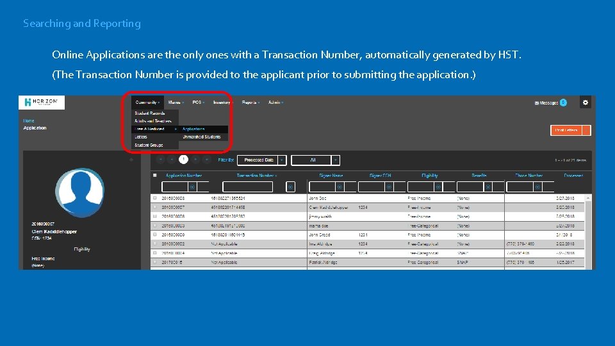Open Application Number filter operator icon
Screen dimensions: 615x346
[x=192, y=187]
